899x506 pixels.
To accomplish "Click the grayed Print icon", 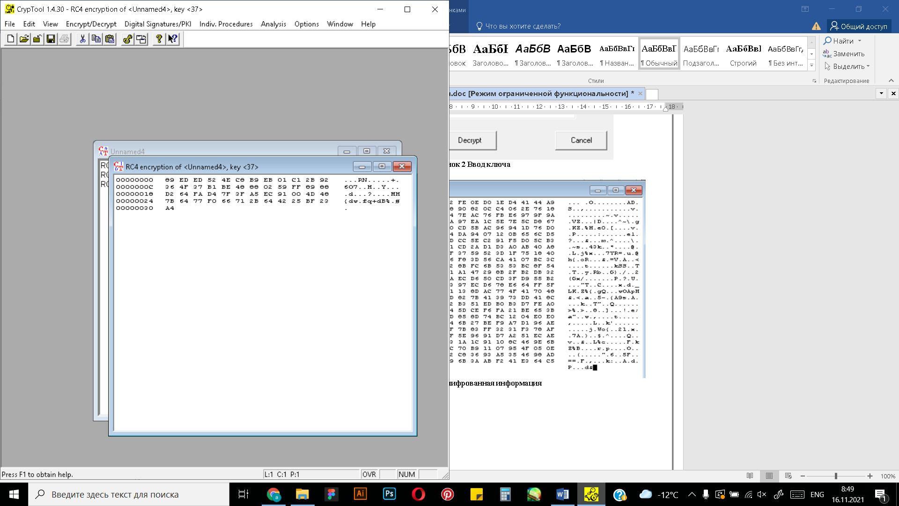I will [x=65, y=39].
